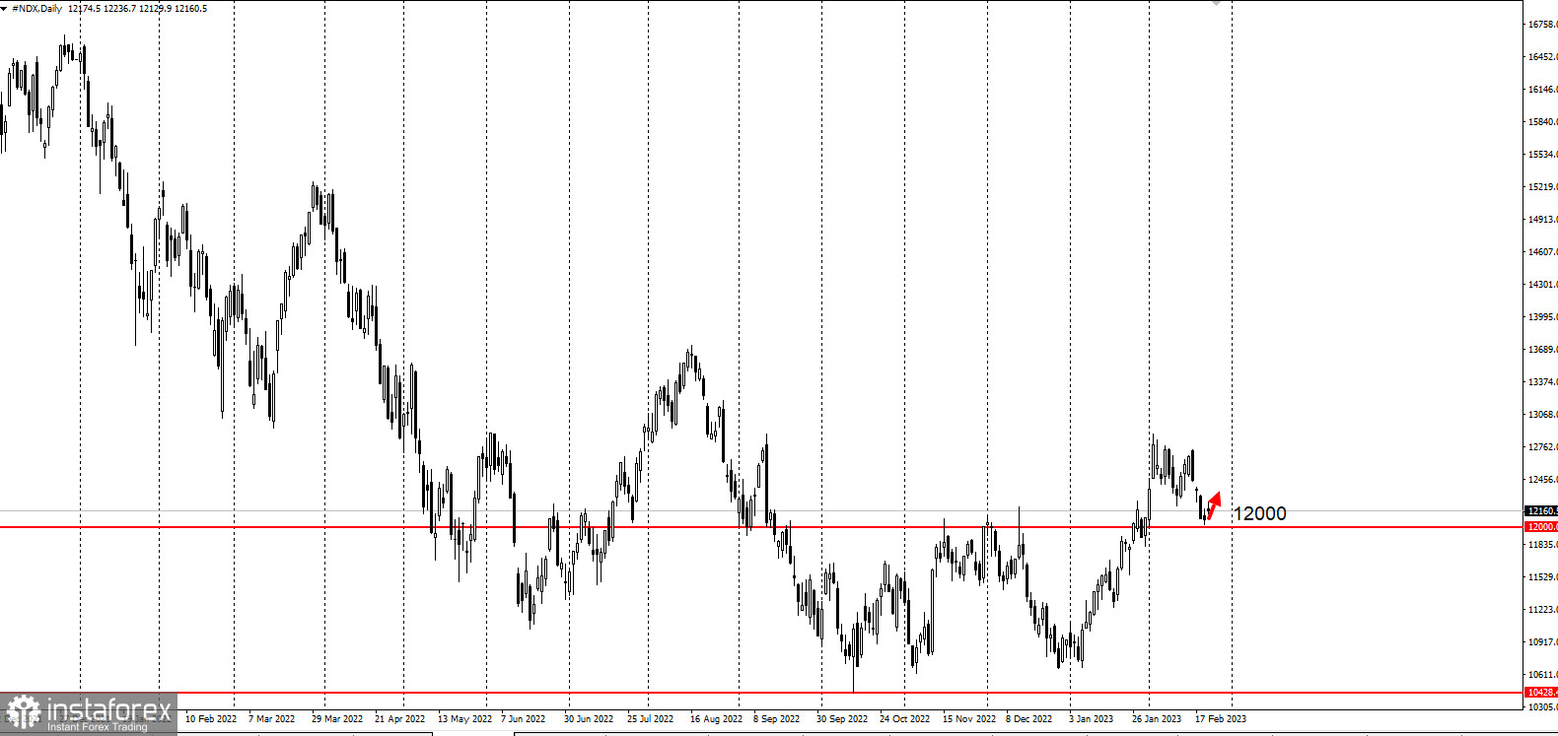This screenshot has height=736, width=1558.
Task: Click the 10 Feb 2022 date label
Action: coord(211,719)
